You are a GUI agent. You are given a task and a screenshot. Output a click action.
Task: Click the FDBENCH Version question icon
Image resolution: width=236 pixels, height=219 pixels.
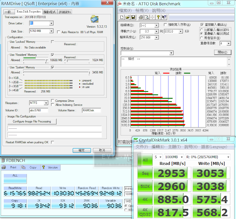point(43,167)
